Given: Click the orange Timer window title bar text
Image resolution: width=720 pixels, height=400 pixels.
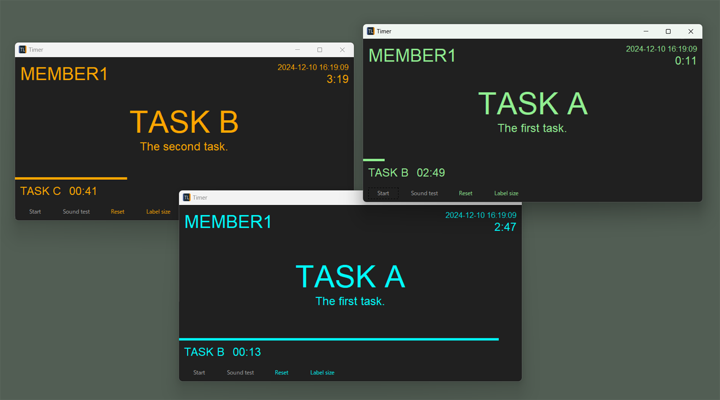Looking at the screenshot, I should [36, 49].
